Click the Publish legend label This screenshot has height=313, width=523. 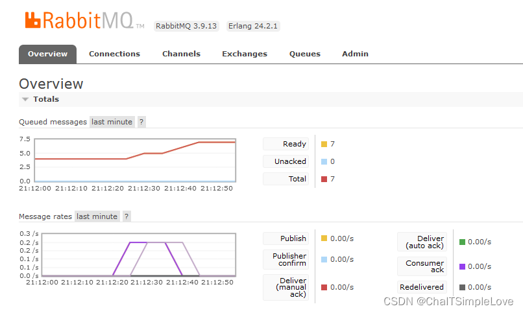point(286,238)
